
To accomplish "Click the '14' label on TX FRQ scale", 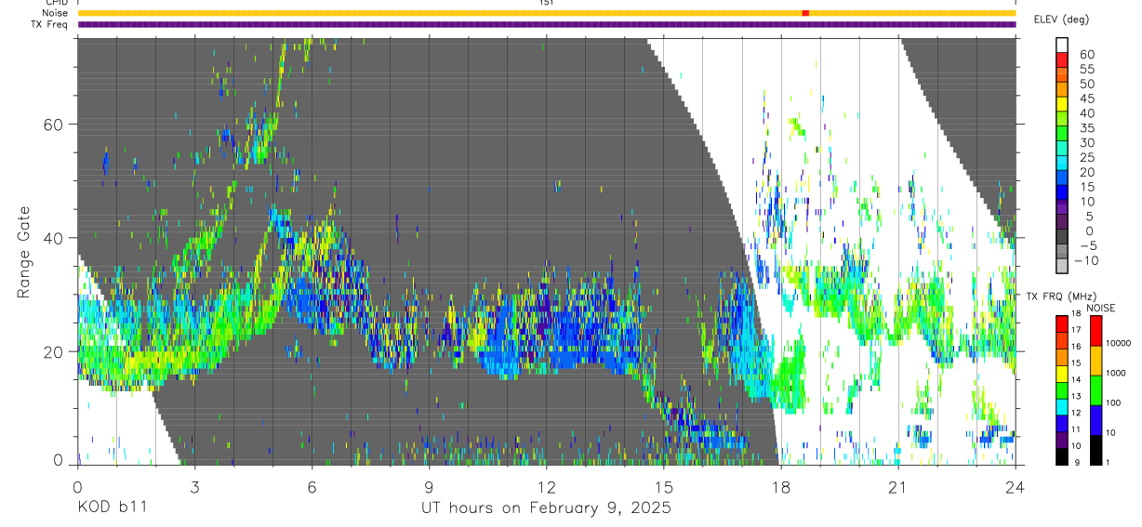I will coord(1076,379).
